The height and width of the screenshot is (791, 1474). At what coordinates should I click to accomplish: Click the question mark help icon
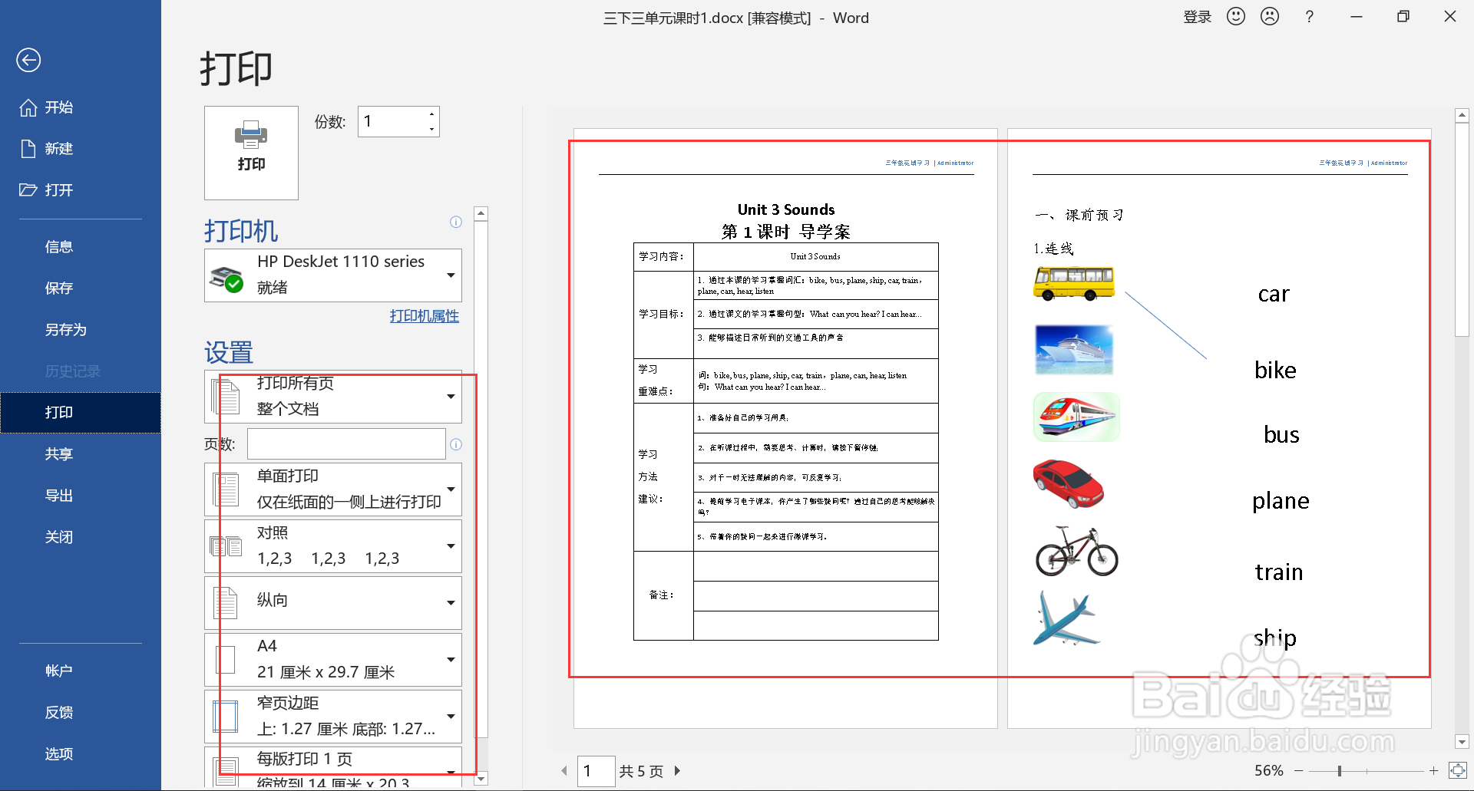[x=1310, y=17]
